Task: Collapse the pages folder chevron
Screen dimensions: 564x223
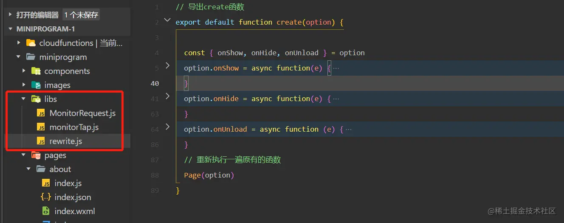Action: click(x=24, y=155)
